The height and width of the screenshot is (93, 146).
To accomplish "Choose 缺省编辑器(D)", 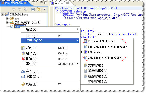I will [107, 81].
